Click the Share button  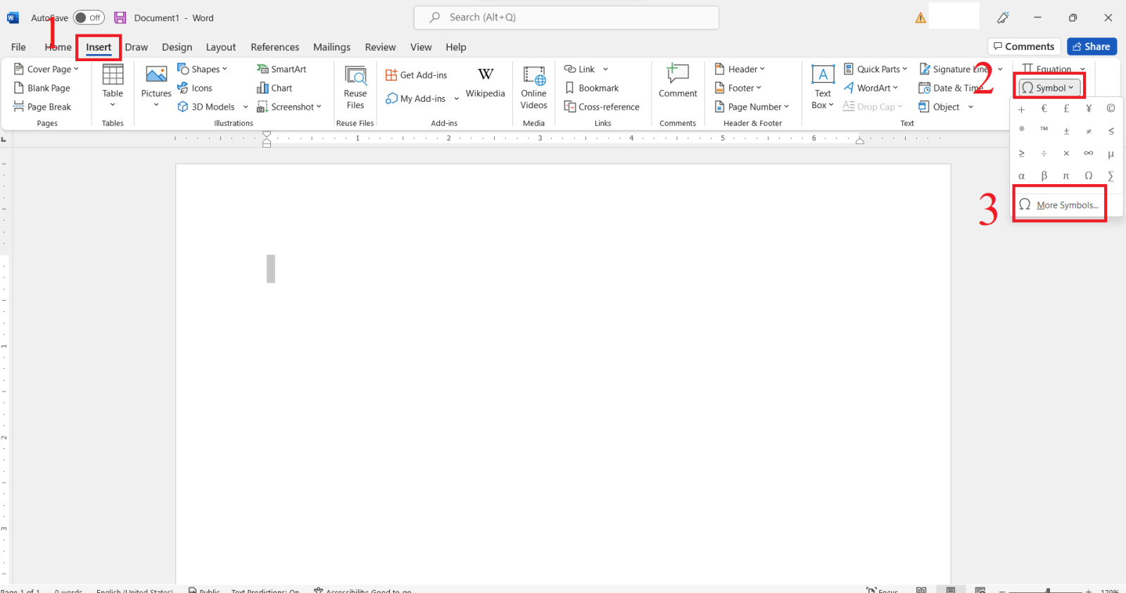(1092, 46)
